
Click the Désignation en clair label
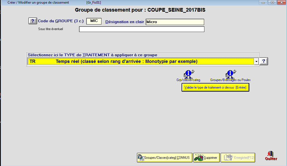pos(125,22)
